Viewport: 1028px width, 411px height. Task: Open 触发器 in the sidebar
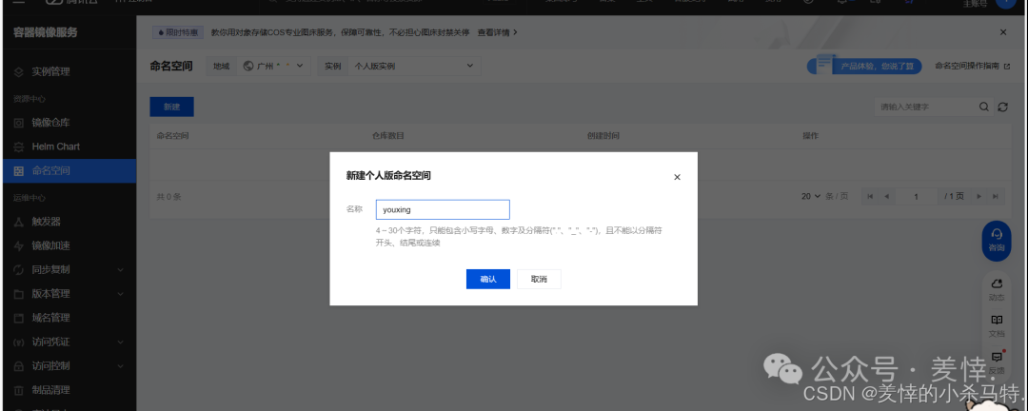coord(68,222)
